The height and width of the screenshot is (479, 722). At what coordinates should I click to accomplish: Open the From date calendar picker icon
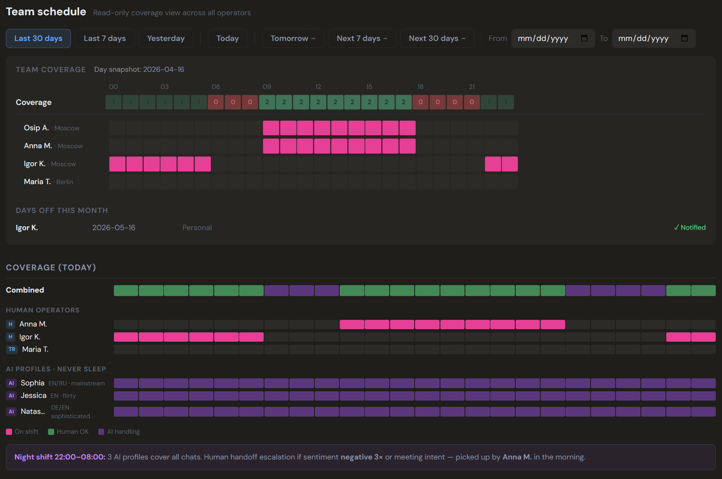tap(584, 38)
